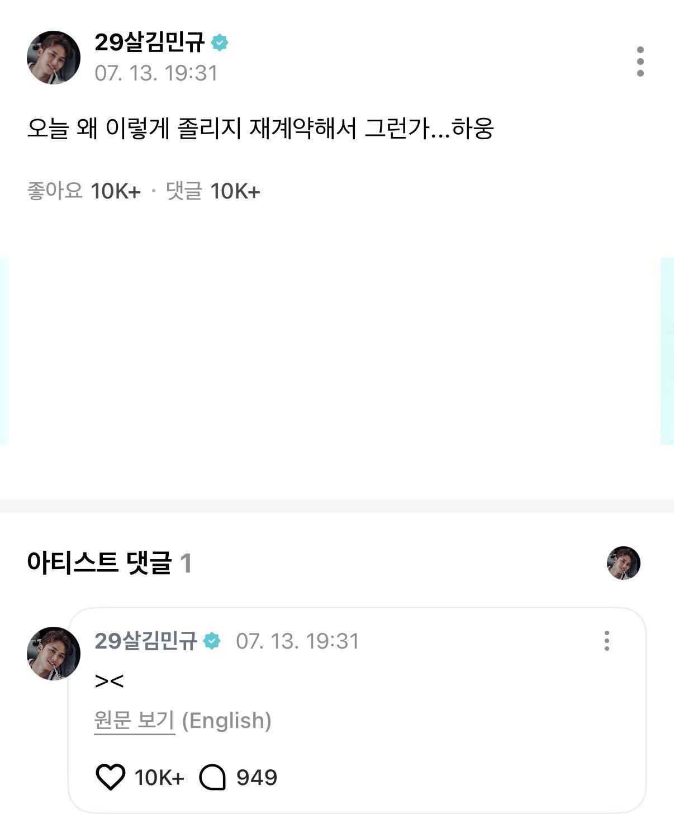Open the artist comment's three-dot menu
This screenshot has height=837, width=674.
pos(606,641)
